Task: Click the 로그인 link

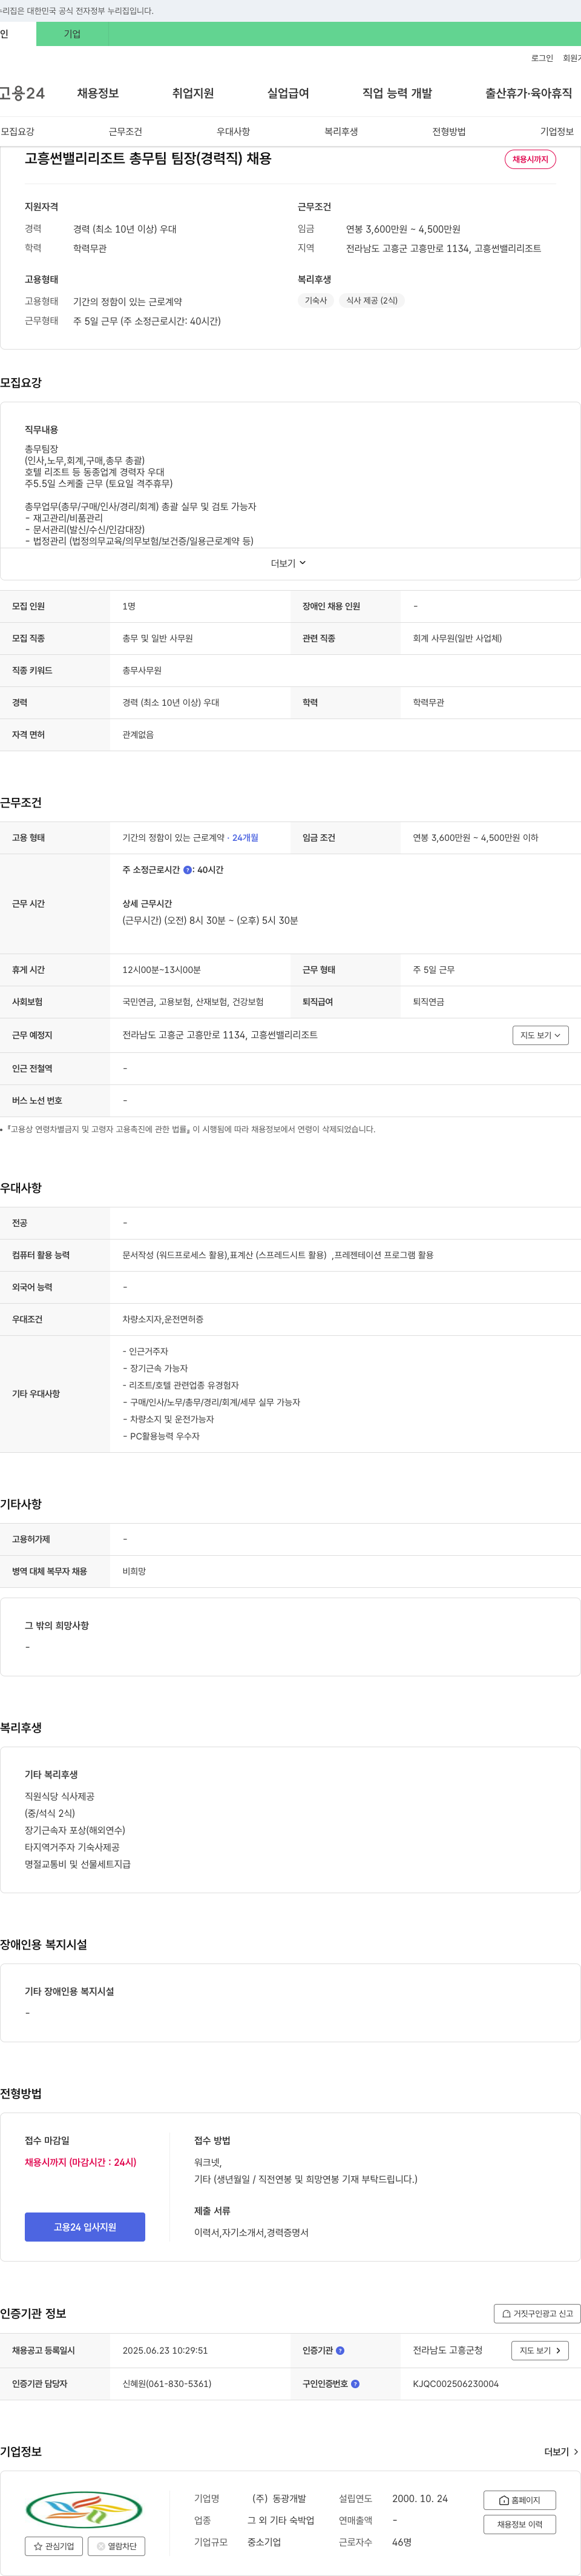Action: [x=542, y=58]
